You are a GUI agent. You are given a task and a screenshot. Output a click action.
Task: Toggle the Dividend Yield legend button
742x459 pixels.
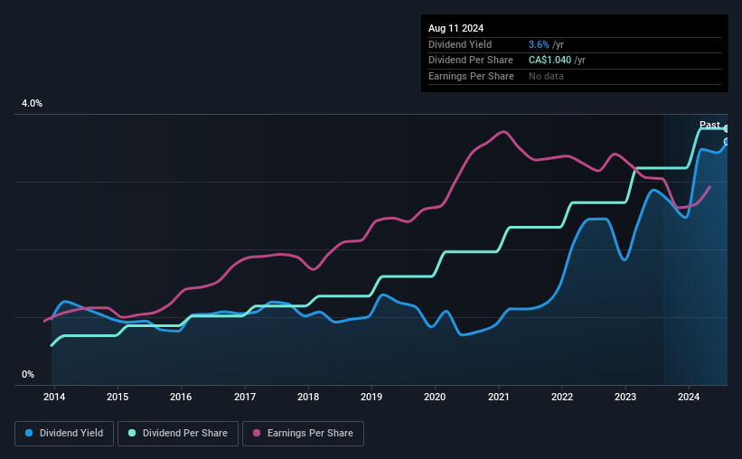64,434
